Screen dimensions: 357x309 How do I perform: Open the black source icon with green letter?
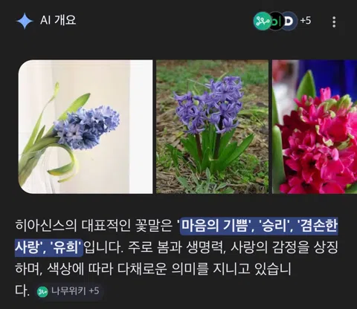pos(276,22)
